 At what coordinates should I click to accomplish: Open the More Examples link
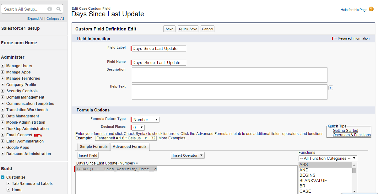point(174,138)
